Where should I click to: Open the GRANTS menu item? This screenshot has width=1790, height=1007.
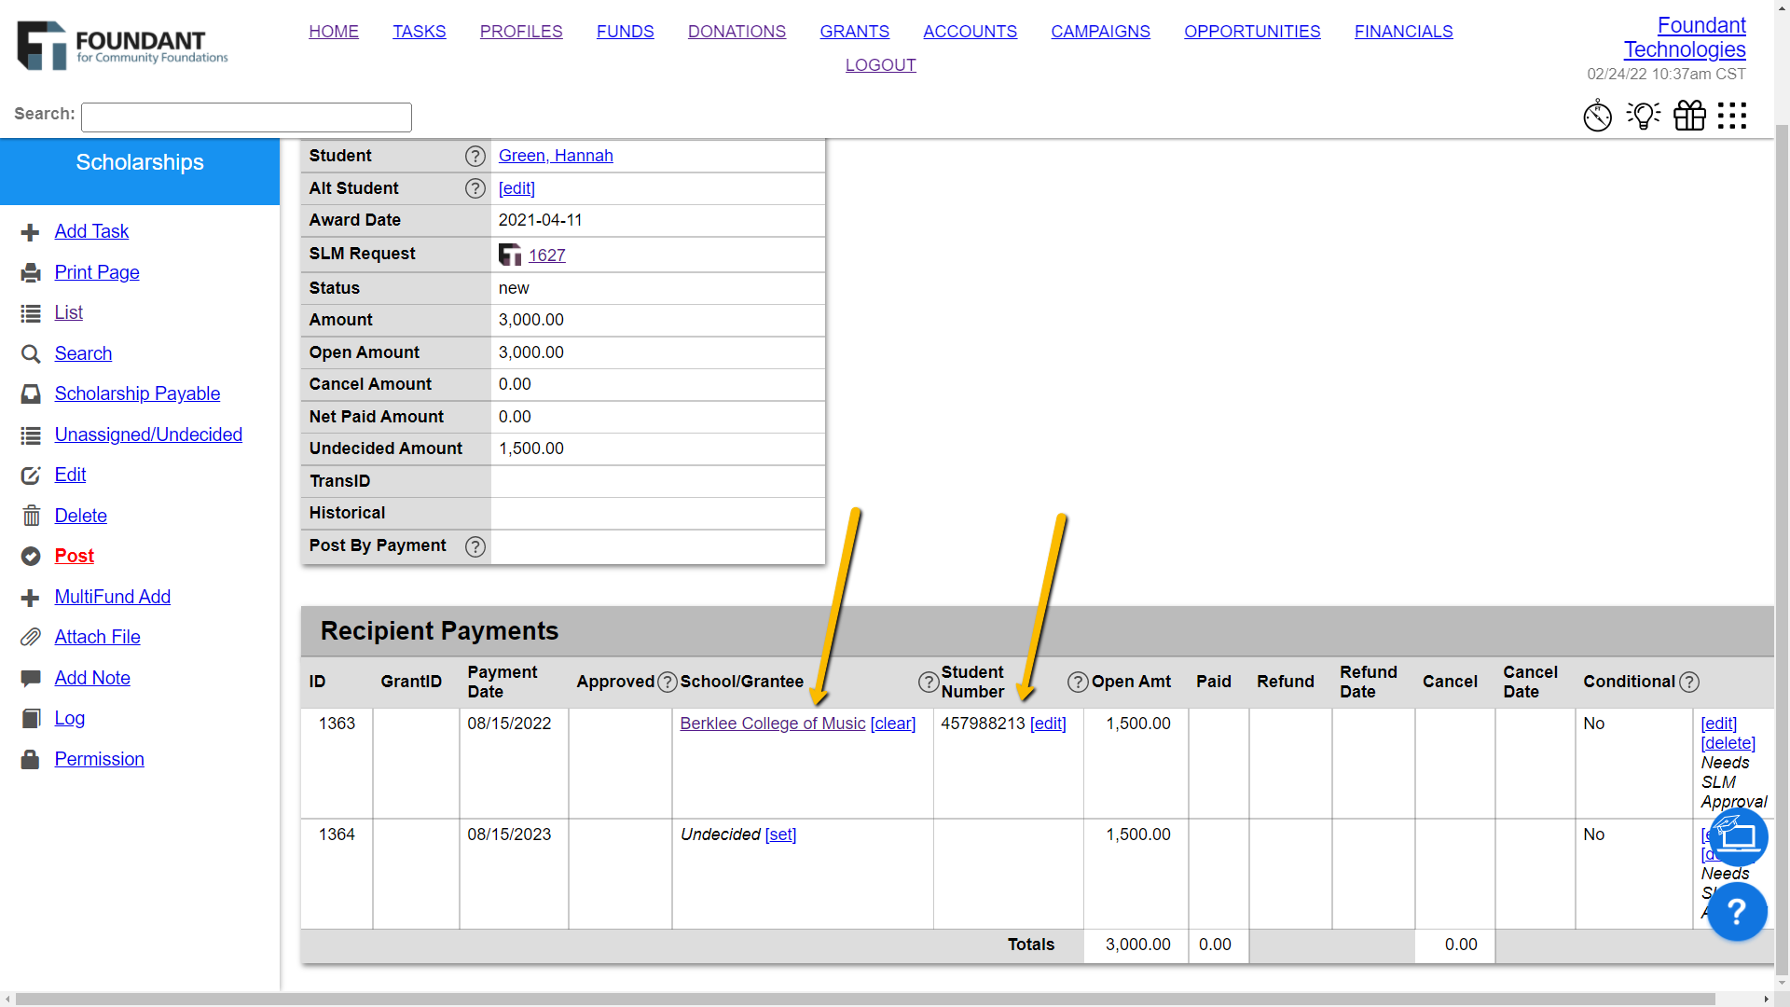(854, 31)
